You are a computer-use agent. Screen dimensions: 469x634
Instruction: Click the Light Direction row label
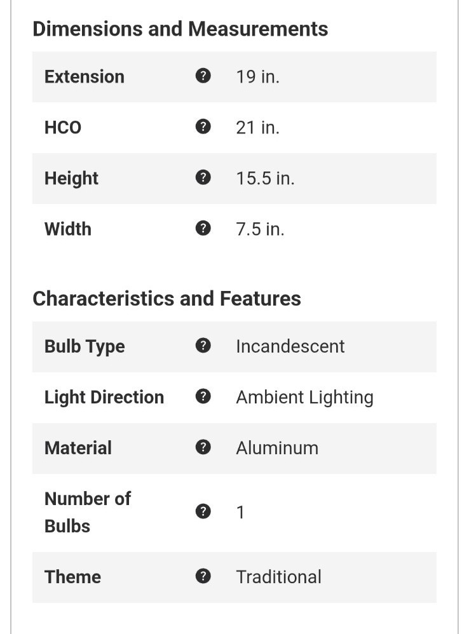pos(104,398)
